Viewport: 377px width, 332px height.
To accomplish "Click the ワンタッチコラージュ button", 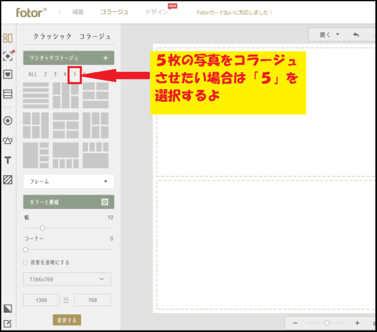I will 68,58.
